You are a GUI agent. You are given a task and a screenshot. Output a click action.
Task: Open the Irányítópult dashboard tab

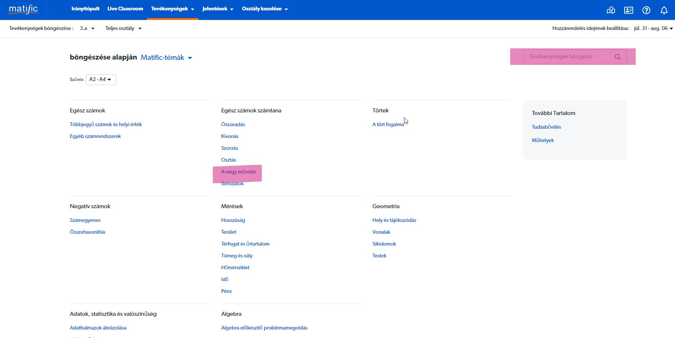pos(85,9)
